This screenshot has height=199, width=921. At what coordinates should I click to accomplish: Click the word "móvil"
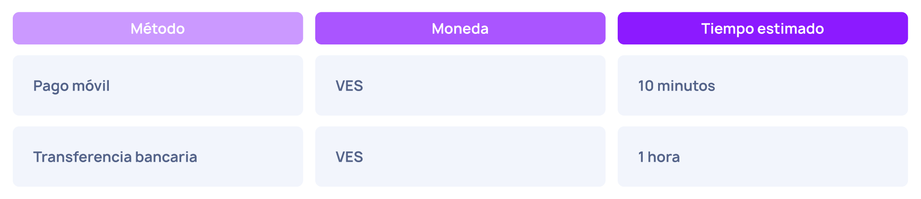pos(91,86)
